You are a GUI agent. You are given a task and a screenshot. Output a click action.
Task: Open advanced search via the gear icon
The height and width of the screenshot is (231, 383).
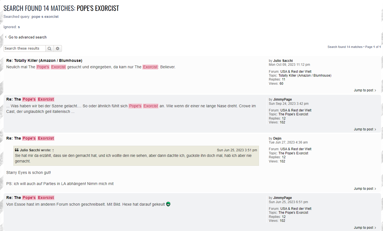point(58,48)
